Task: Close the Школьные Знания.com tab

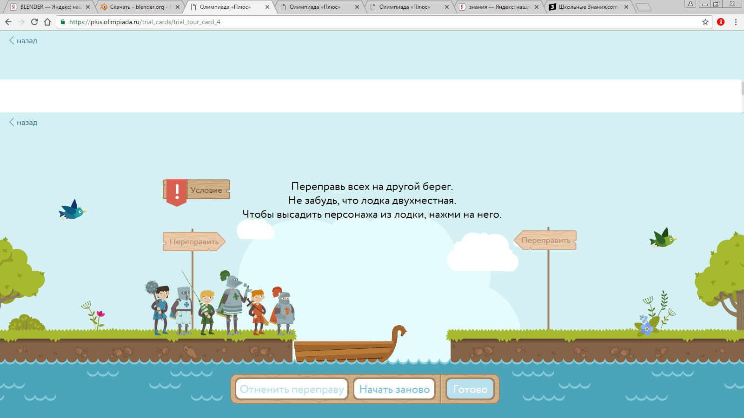Action: [626, 7]
